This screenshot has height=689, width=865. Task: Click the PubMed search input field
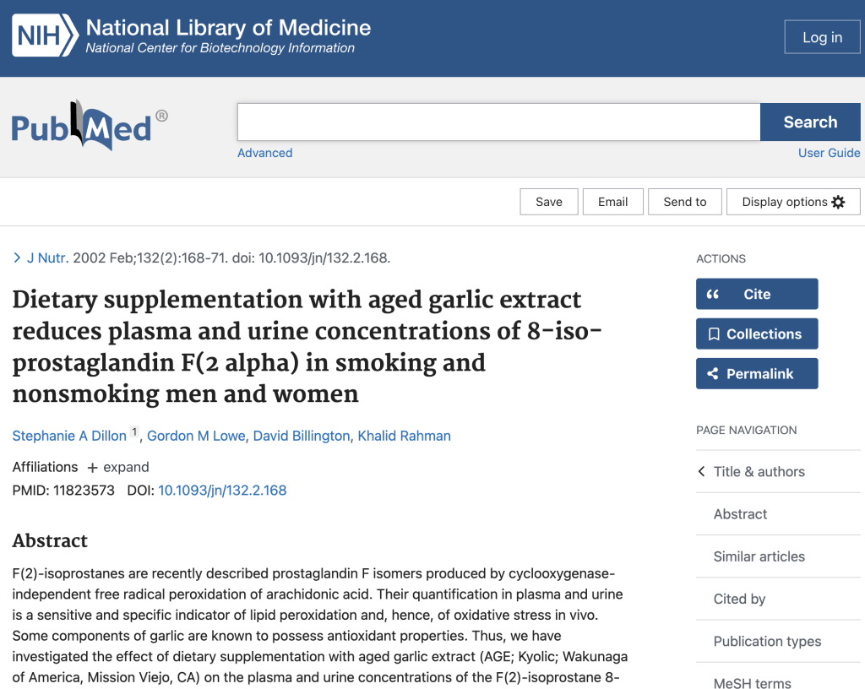(498, 122)
